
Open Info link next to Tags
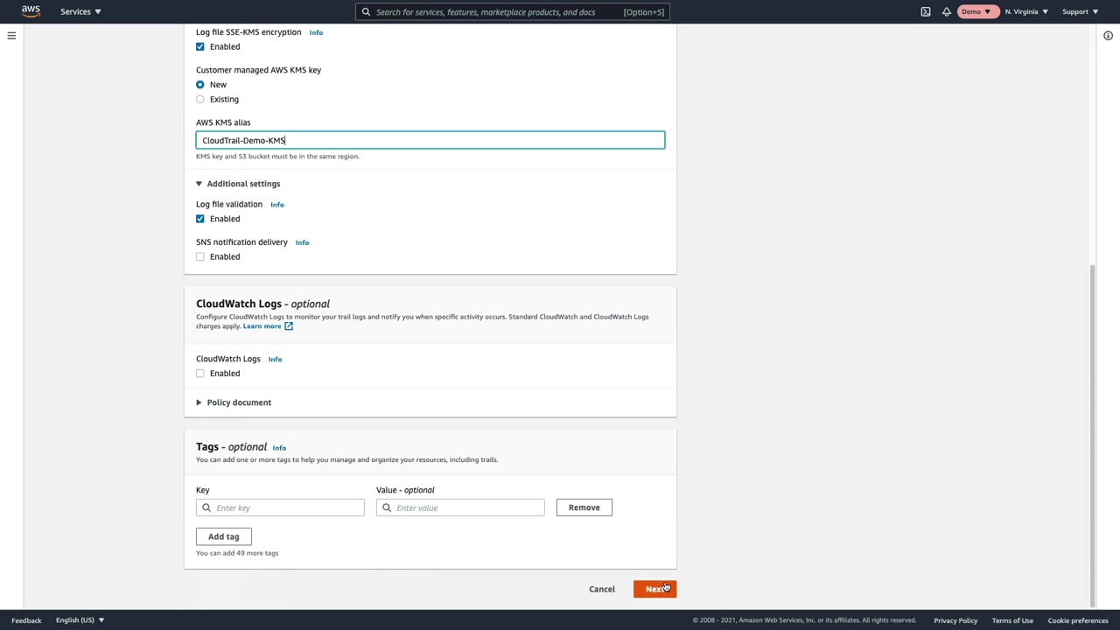(279, 448)
